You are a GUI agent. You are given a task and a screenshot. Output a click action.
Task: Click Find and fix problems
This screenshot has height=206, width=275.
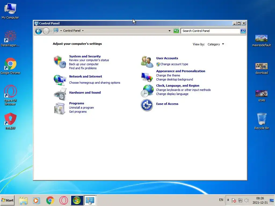tap(83, 68)
